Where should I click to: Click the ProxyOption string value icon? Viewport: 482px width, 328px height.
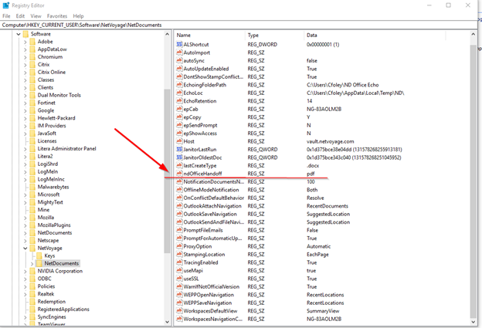[x=179, y=246]
